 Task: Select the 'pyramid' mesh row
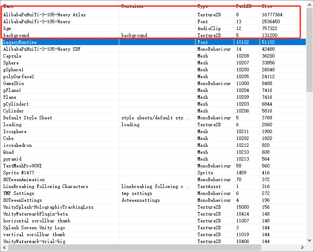tap(154, 159)
